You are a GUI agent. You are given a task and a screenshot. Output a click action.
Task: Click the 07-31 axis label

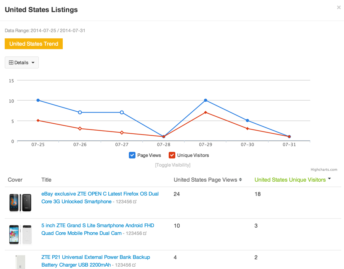(x=289, y=145)
